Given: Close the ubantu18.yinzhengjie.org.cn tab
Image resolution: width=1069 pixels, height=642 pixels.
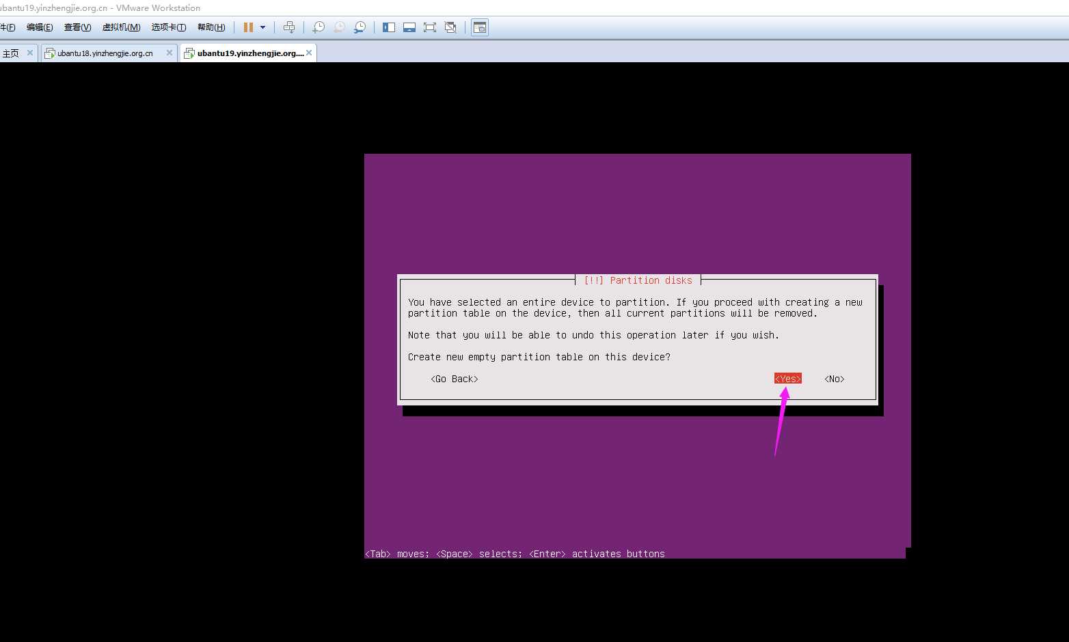Looking at the screenshot, I should tap(170, 53).
